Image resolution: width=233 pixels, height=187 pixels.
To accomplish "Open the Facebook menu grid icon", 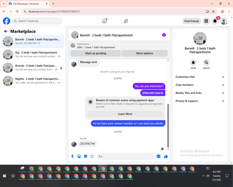I will (x=206, y=21).
